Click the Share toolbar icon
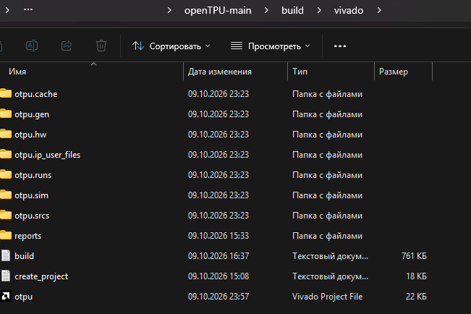 (67, 46)
